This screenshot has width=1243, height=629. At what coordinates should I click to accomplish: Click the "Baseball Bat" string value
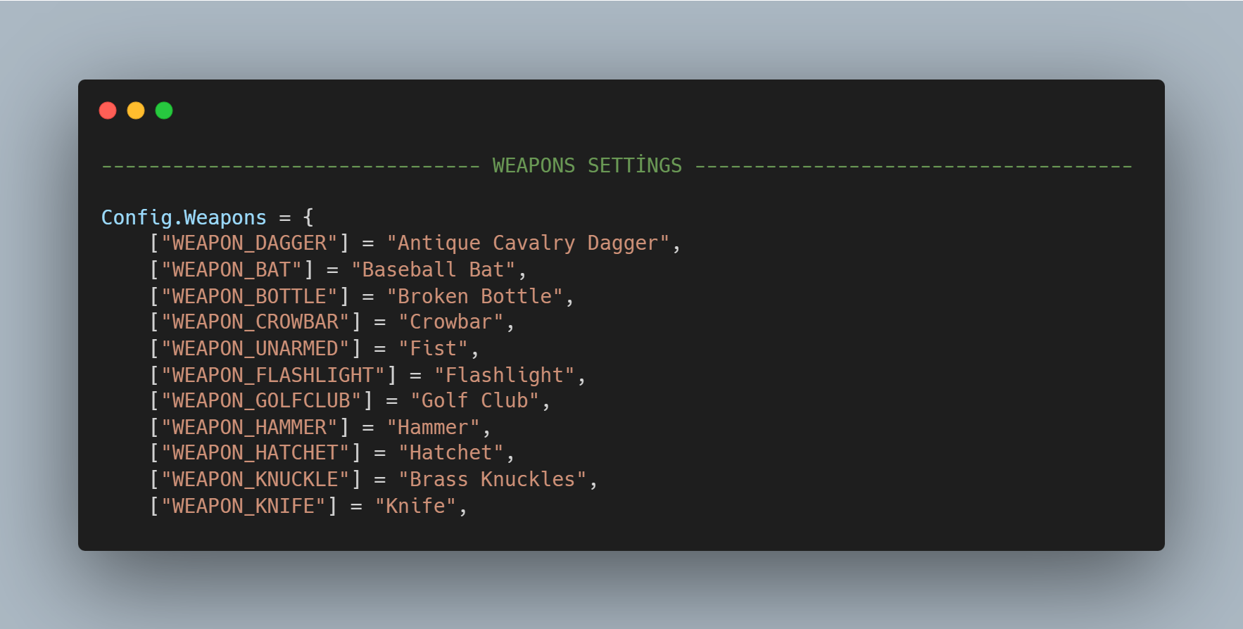point(433,269)
